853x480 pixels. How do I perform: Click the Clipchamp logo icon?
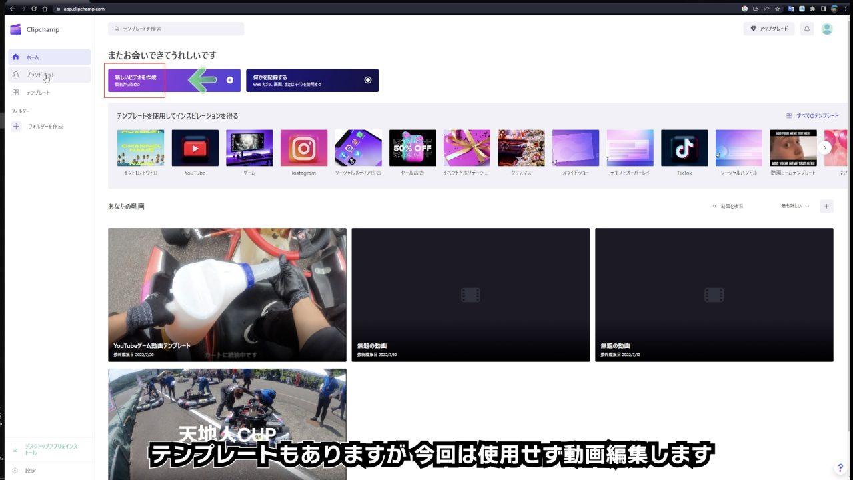coord(16,29)
